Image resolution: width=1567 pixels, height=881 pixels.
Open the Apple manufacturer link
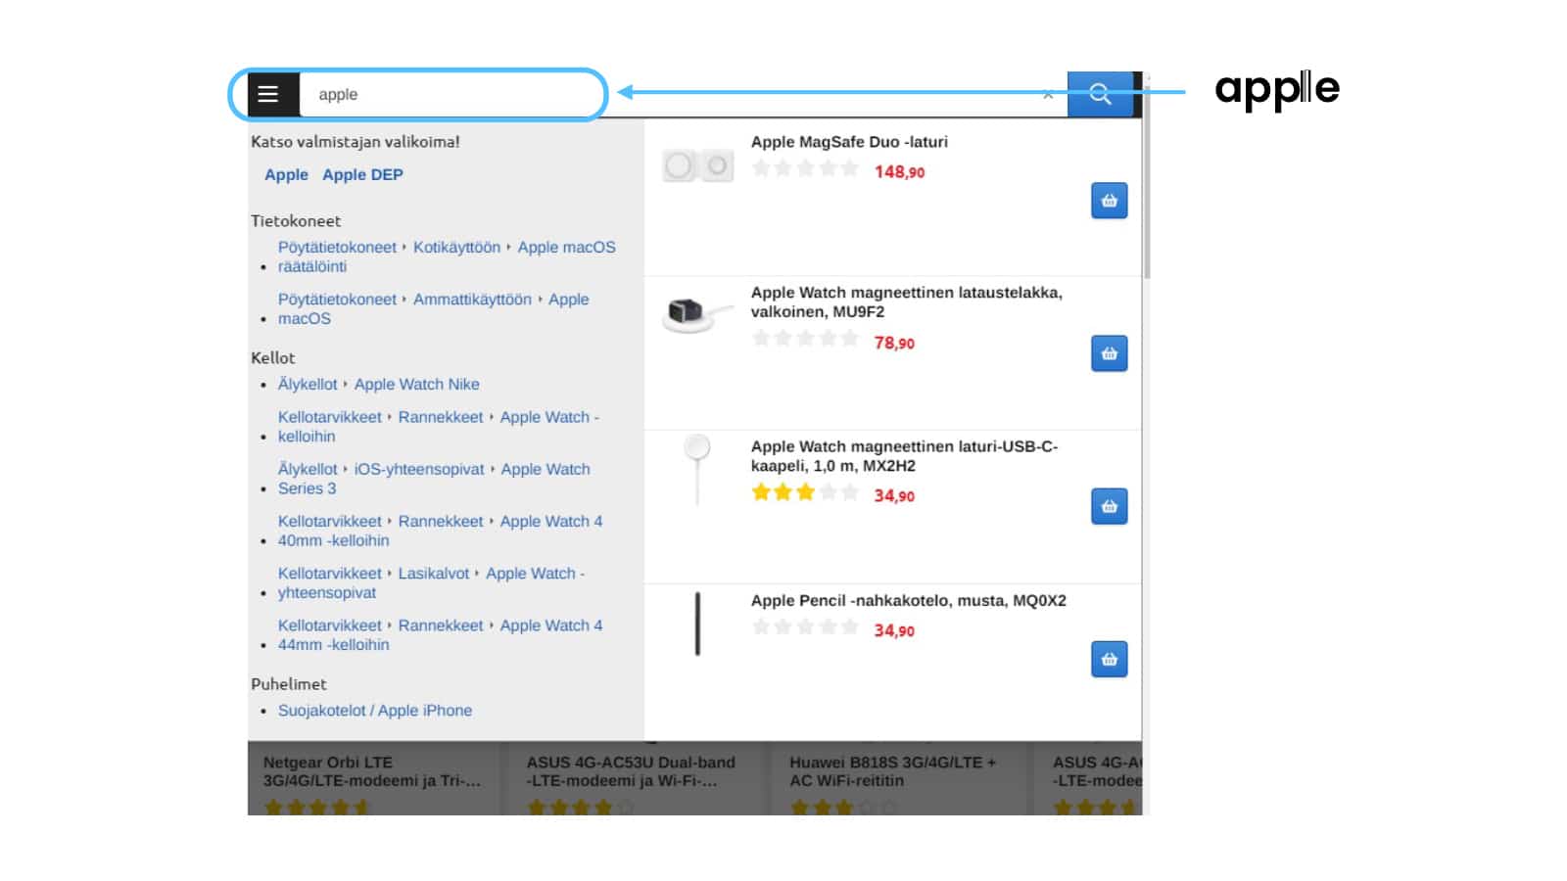286,174
